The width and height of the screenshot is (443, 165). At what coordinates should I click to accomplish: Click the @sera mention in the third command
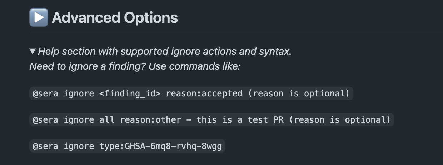pos(46,146)
